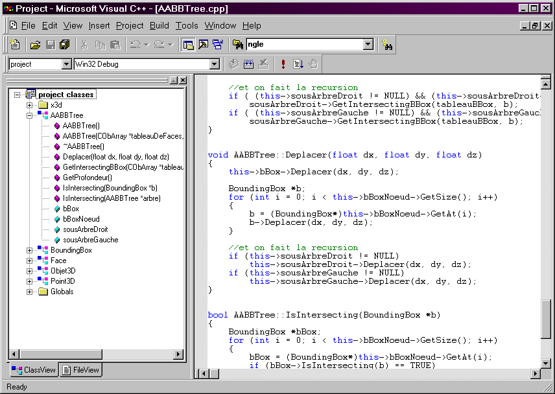
Task: Click the Open file folder icon
Action: pos(36,45)
